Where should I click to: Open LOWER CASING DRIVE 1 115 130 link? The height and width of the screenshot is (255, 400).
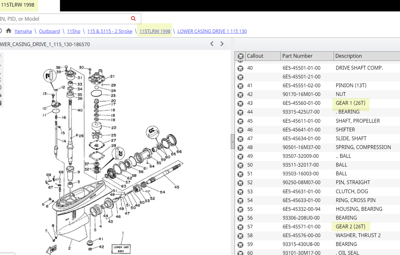[x=212, y=31]
